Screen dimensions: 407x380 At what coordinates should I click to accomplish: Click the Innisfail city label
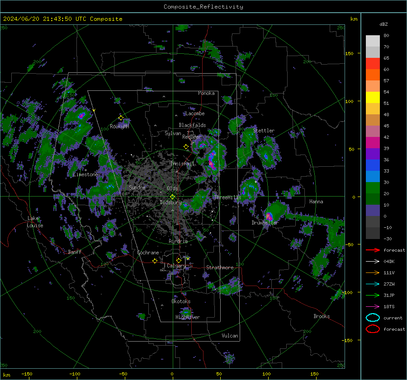[x=183, y=164]
